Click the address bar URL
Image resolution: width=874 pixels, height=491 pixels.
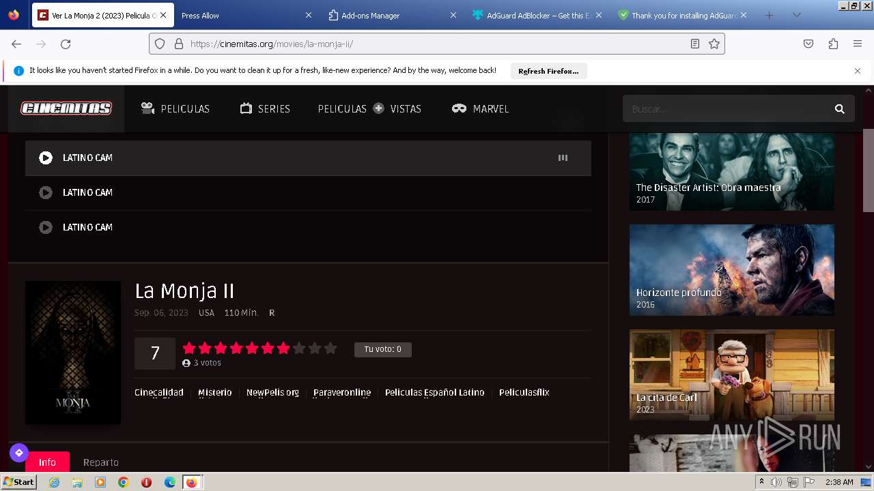(272, 44)
